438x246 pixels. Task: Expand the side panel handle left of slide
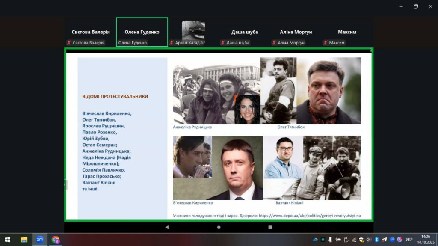coord(65,184)
